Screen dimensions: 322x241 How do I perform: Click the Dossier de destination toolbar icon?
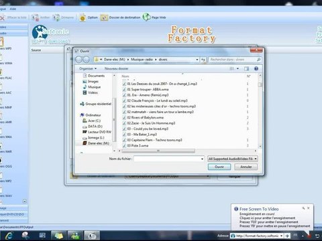click(104, 17)
